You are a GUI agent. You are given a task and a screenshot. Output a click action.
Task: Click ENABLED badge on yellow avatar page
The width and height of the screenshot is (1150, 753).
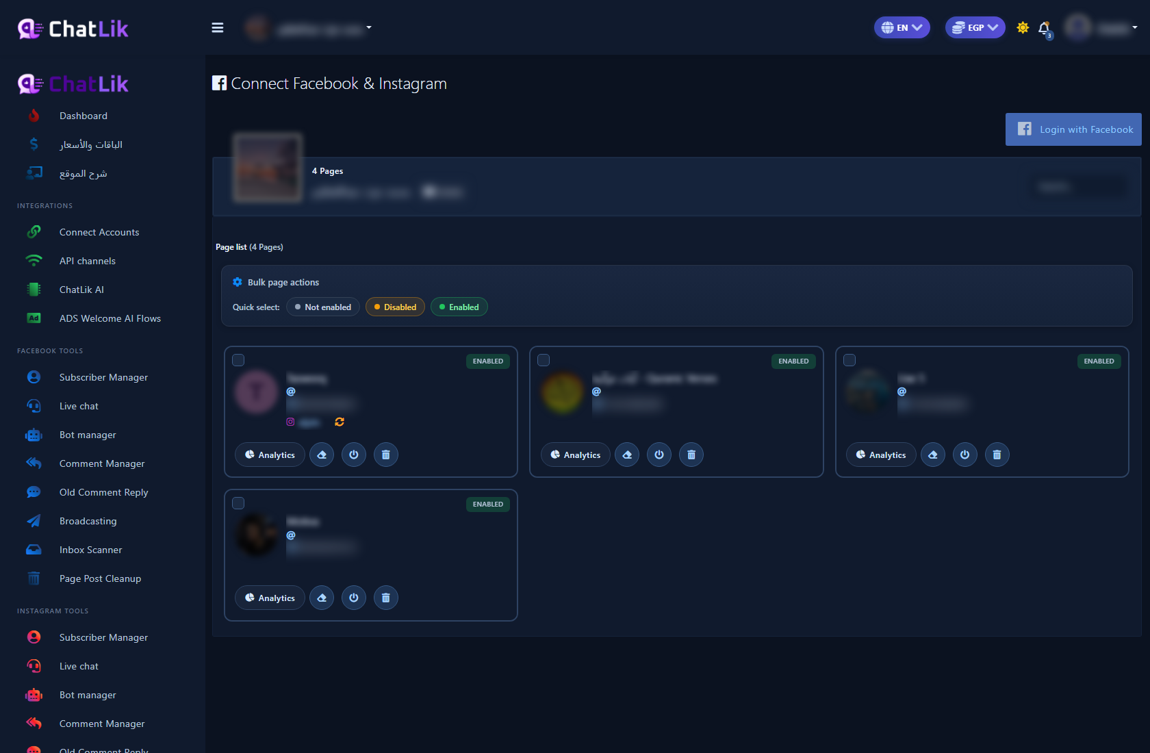(x=793, y=361)
